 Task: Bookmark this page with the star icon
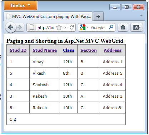click(59, 27)
